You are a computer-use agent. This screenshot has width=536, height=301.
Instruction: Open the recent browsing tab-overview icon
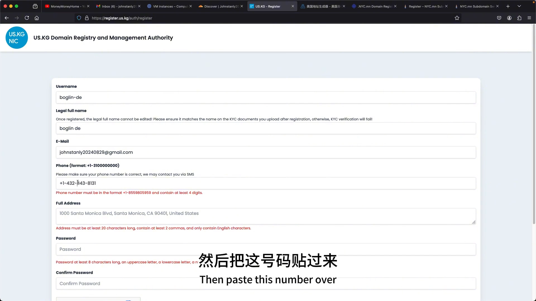point(35,6)
